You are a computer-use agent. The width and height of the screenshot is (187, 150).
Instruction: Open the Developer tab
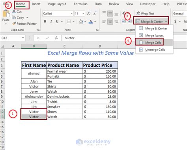click(x=148, y=4)
